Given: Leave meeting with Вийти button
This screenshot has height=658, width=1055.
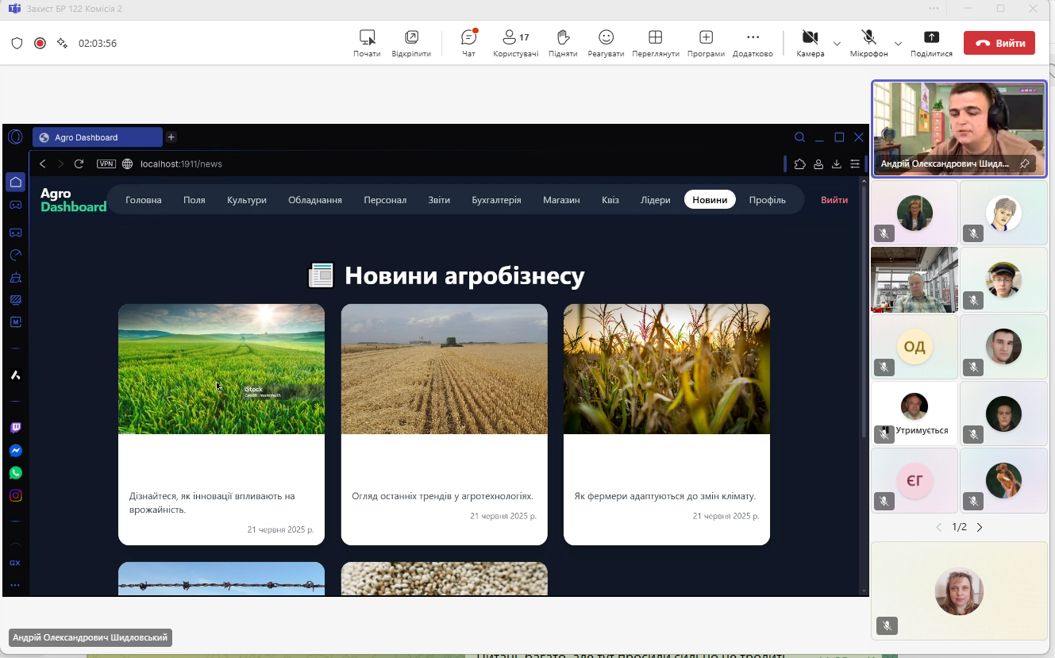Looking at the screenshot, I should coord(999,43).
